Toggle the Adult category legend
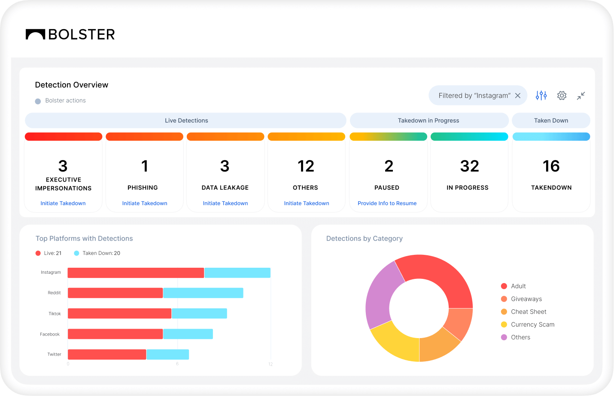 pyautogui.click(x=504, y=286)
